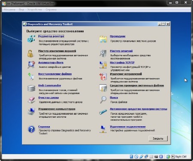The height and width of the screenshot is (161, 193).
Task: Open the Машина menu in VirtualBox
Action: pyautogui.click(x=9, y=9)
